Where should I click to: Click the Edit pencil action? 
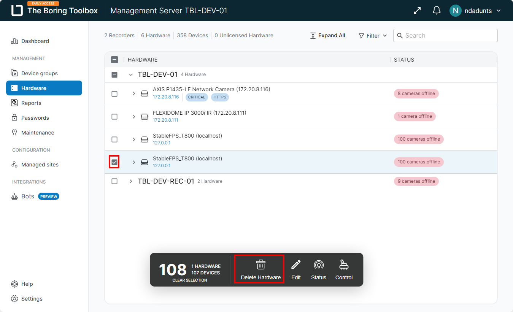tap(296, 269)
